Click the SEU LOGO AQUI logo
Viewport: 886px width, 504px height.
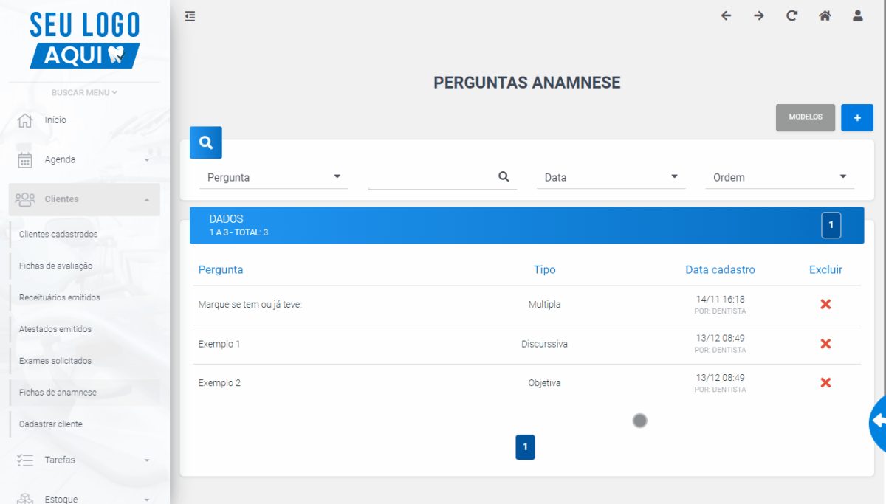click(x=84, y=41)
